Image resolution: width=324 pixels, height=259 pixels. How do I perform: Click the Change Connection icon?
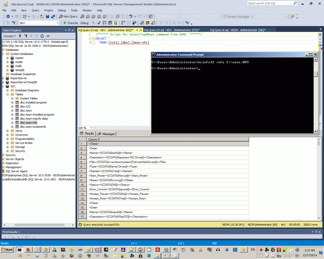(13, 23)
